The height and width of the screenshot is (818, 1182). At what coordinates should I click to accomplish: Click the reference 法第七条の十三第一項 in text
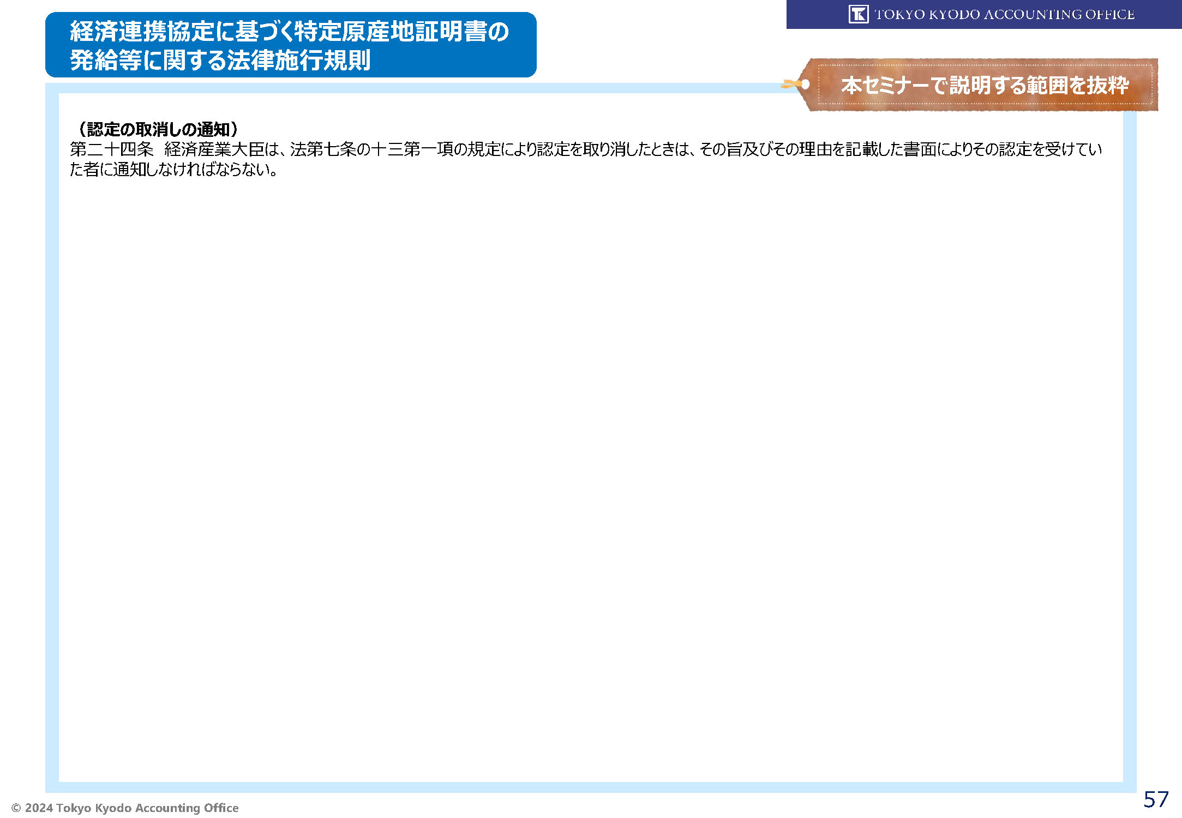pyautogui.click(x=371, y=149)
